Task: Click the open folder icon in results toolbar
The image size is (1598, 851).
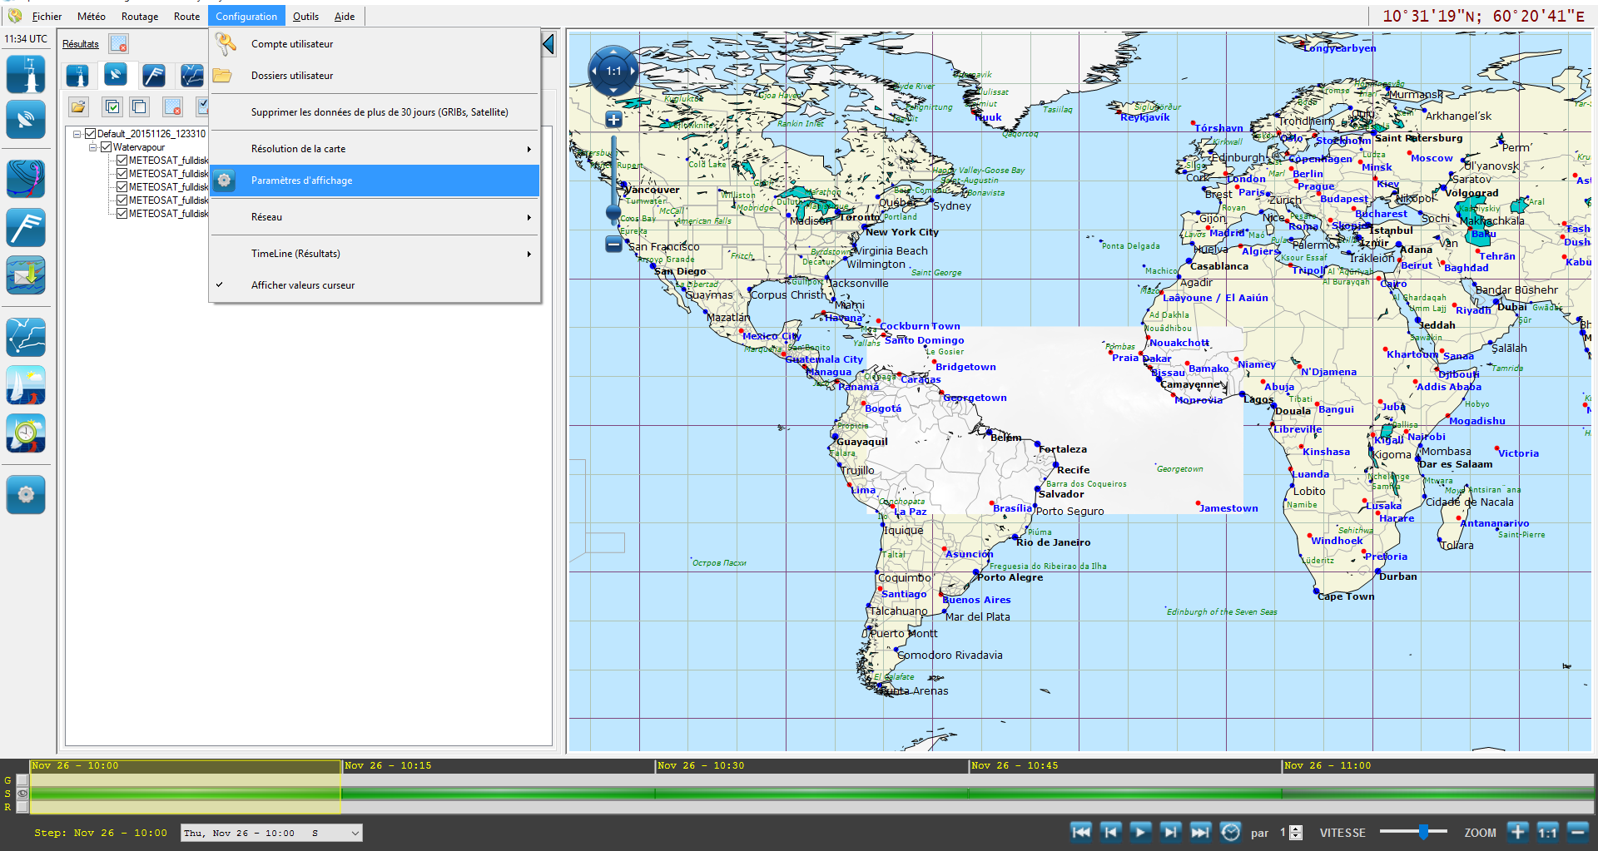Action: coord(78,106)
